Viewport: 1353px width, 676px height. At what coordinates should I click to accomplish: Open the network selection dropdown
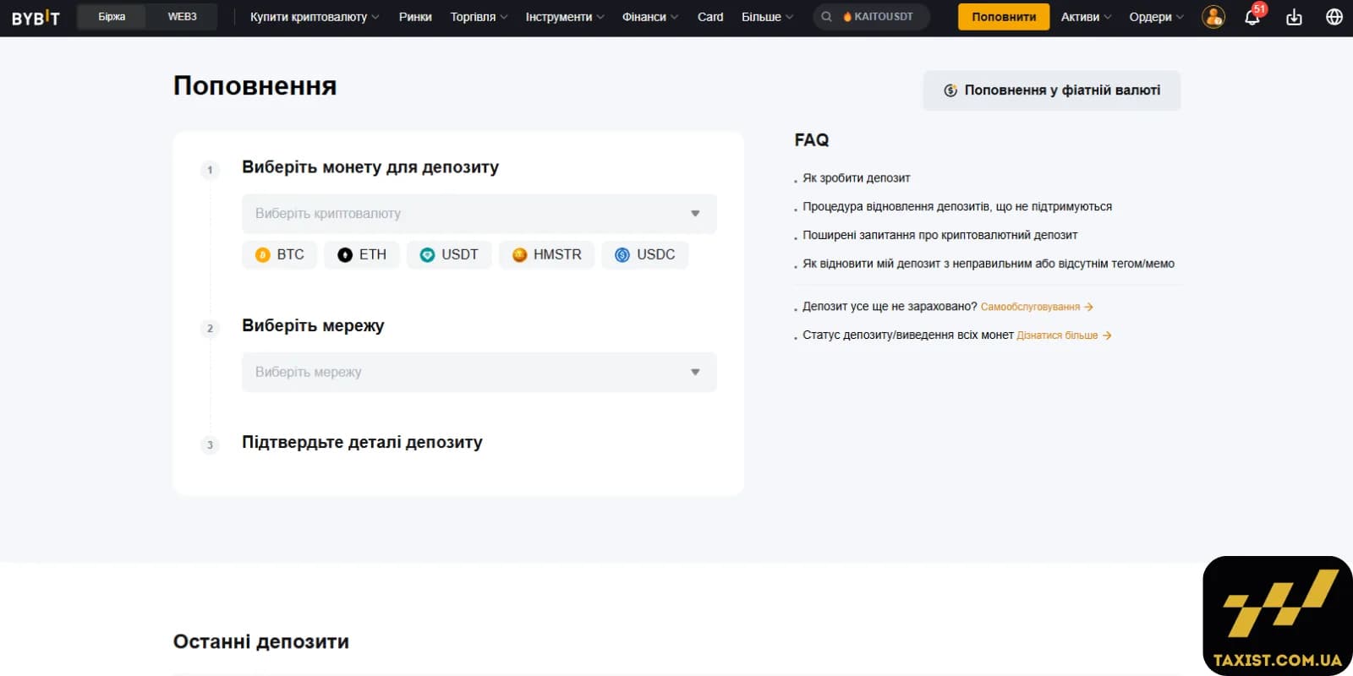pyautogui.click(x=479, y=372)
